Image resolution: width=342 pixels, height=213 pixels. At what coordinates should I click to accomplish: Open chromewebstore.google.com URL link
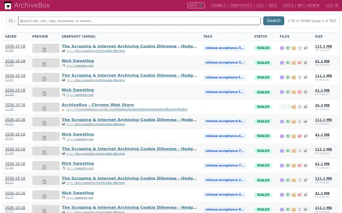point(126,109)
